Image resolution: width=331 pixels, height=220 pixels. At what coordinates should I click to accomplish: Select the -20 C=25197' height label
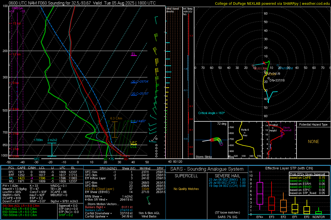(x=140, y=94)
